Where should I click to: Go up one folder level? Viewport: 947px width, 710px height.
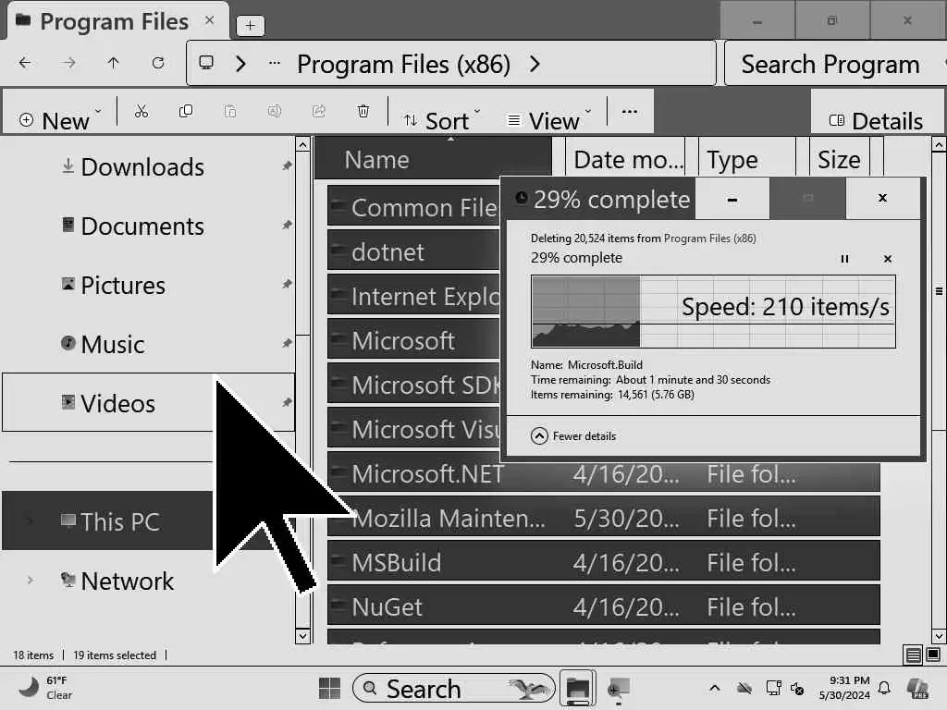113,63
